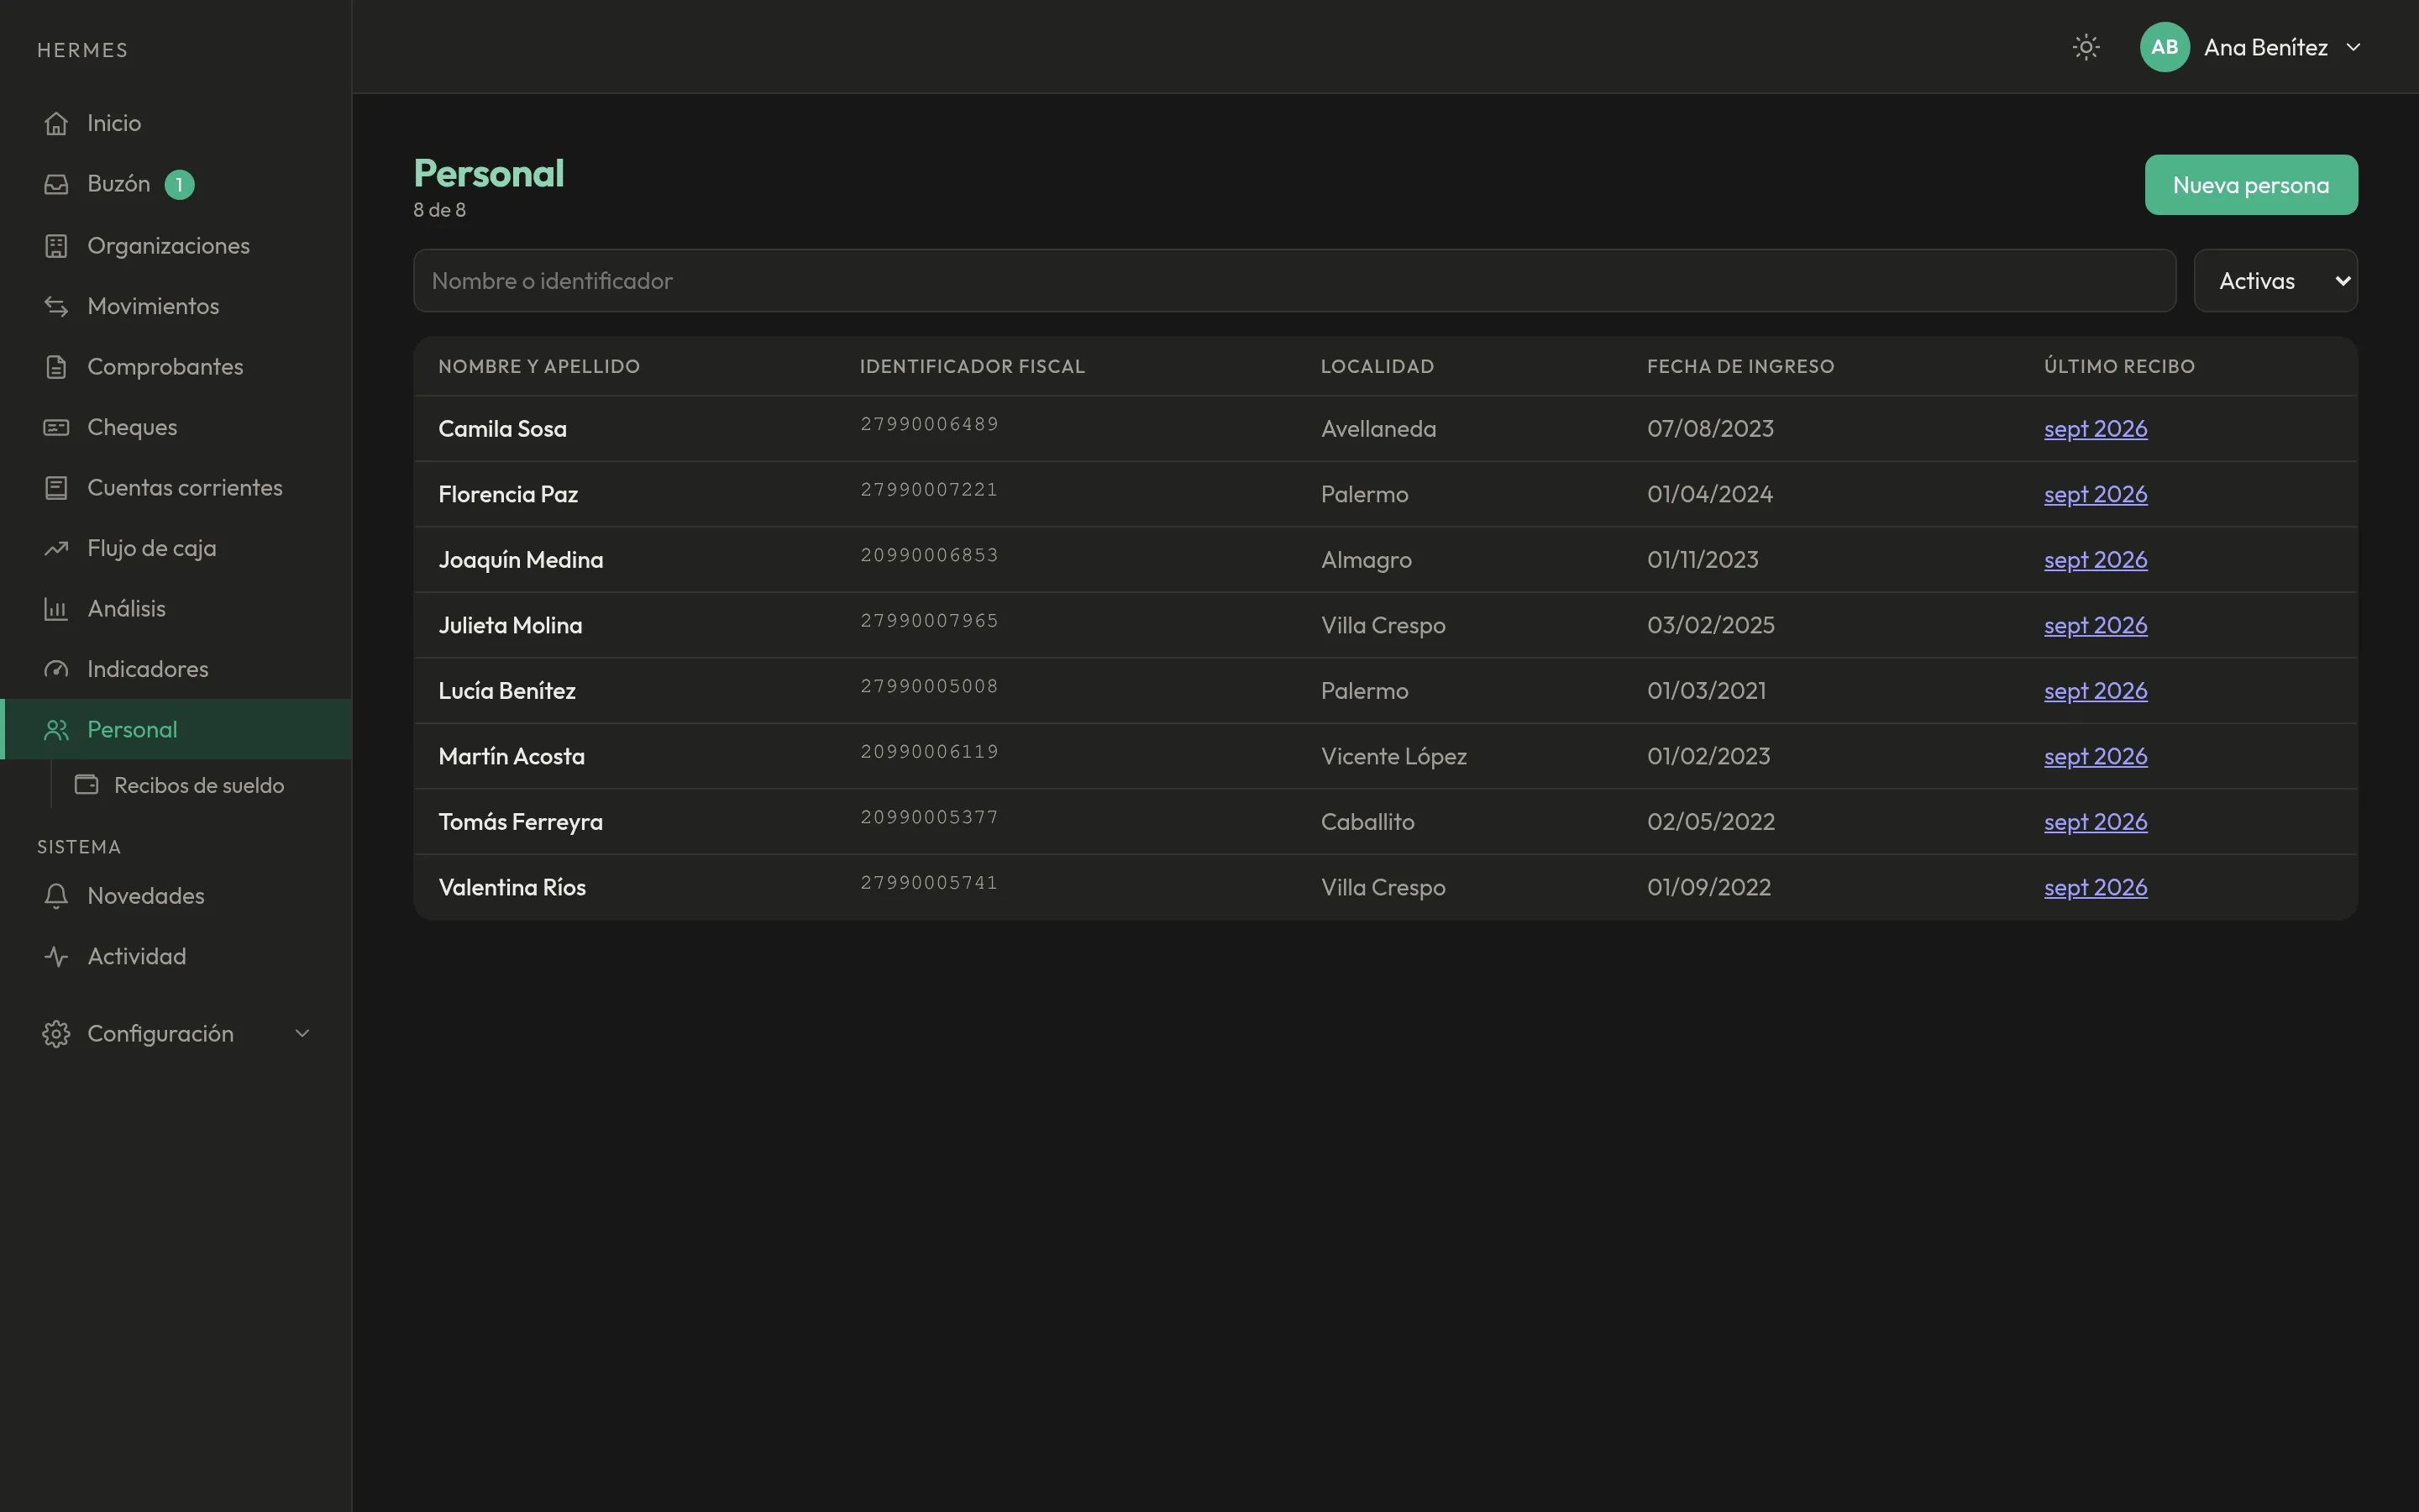
Task: Click the HERMES logo text
Action: pos(83,50)
